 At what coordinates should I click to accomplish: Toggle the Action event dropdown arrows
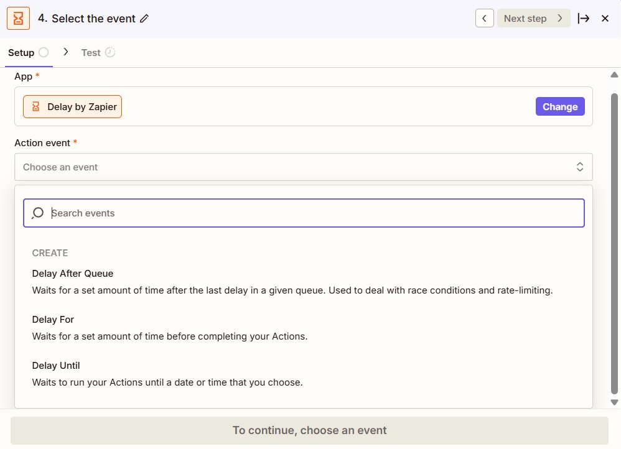[x=580, y=167]
